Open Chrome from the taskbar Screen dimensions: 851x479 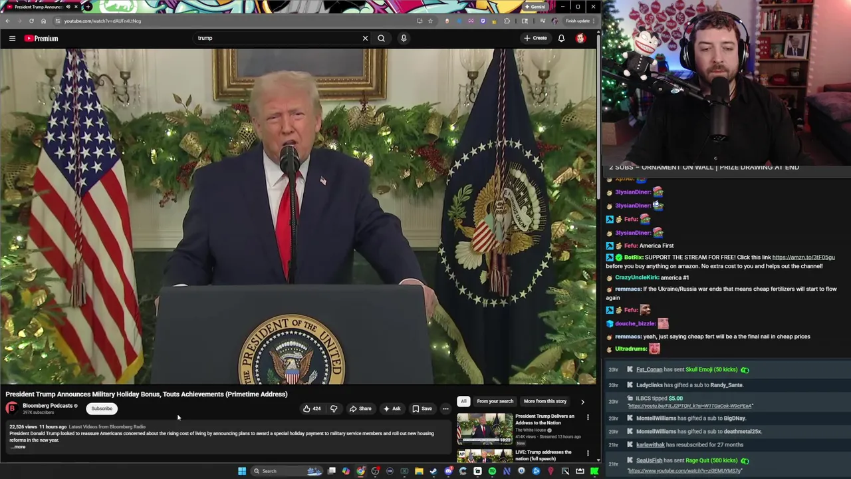pyautogui.click(x=361, y=471)
